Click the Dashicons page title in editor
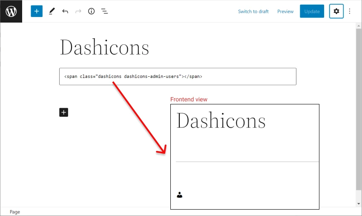The height and width of the screenshot is (216, 362). tap(104, 47)
